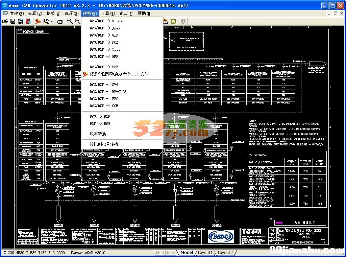
Task: Choose DWG/DXF -> Jpeg
Action: tap(122, 28)
